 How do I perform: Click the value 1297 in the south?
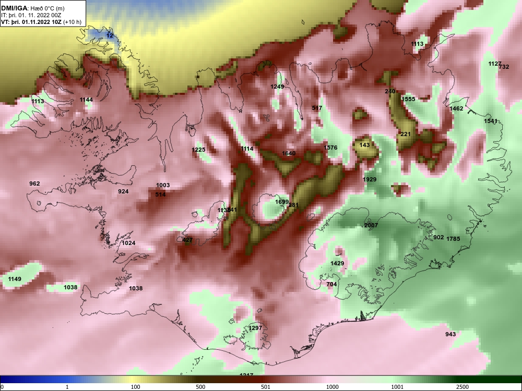click(x=255, y=328)
